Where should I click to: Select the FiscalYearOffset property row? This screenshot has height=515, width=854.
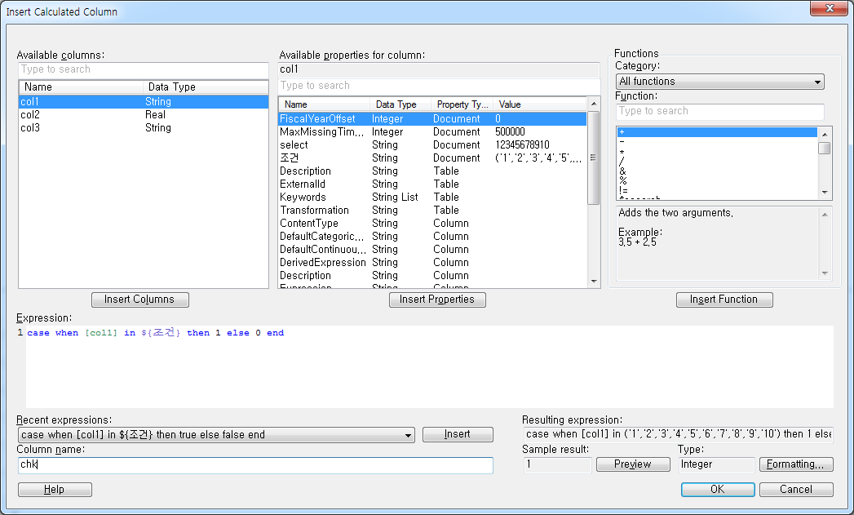pyautogui.click(x=432, y=119)
